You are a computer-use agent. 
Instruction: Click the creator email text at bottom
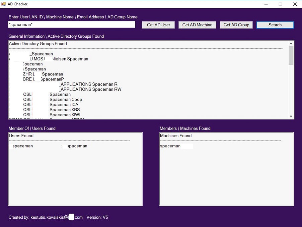57,217
